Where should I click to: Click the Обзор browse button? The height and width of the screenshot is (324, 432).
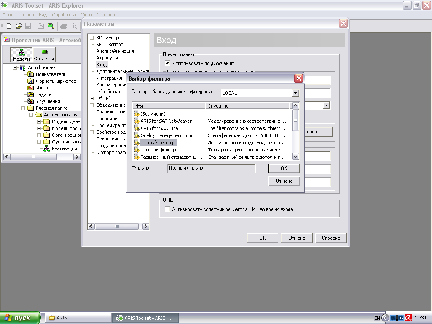[318, 132]
